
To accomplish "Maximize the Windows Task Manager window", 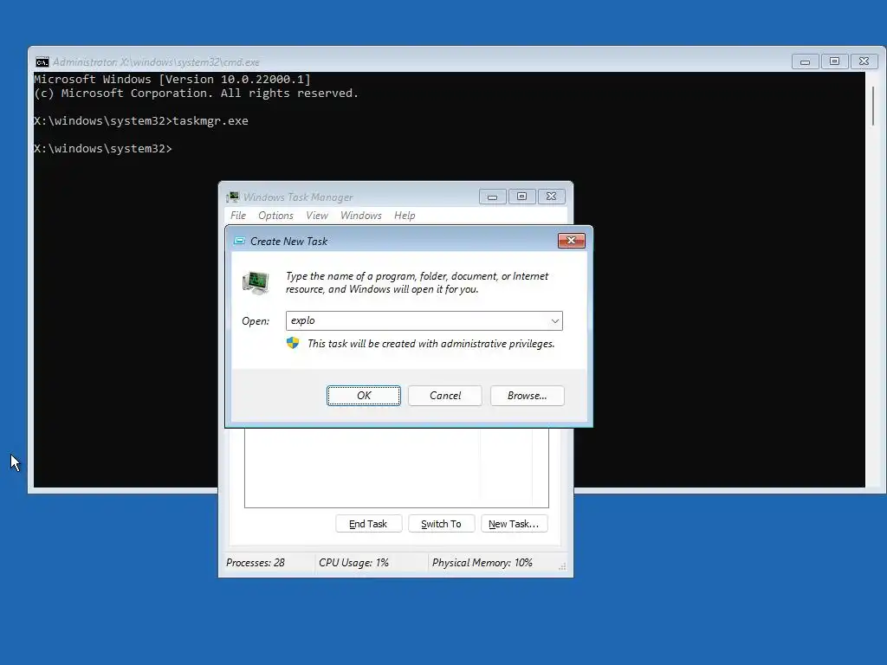I will (x=521, y=197).
